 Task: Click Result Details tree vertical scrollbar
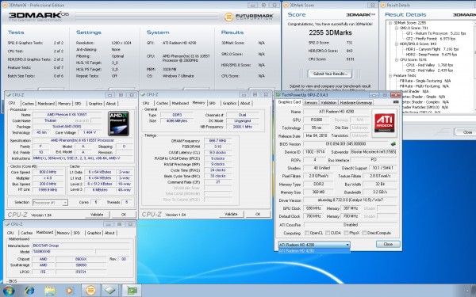[x=474, y=67]
